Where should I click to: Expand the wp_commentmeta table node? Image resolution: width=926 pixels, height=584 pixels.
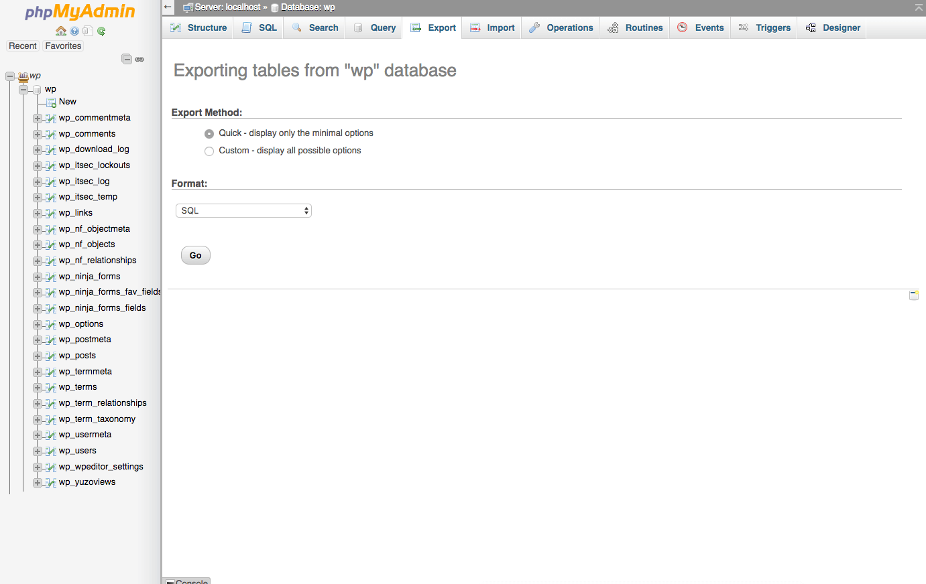point(38,119)
